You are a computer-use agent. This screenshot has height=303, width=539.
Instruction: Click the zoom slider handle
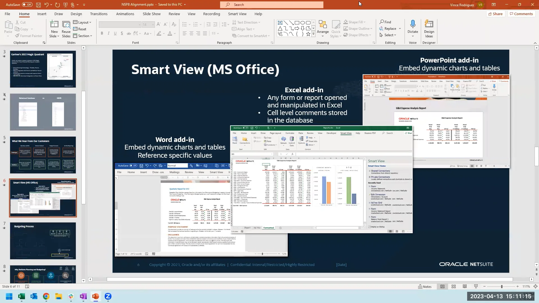tap(501, 286)
